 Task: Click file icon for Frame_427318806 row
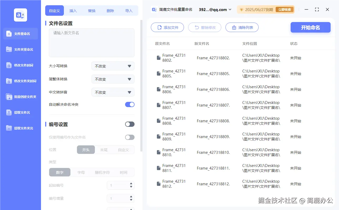coord(158,89)
